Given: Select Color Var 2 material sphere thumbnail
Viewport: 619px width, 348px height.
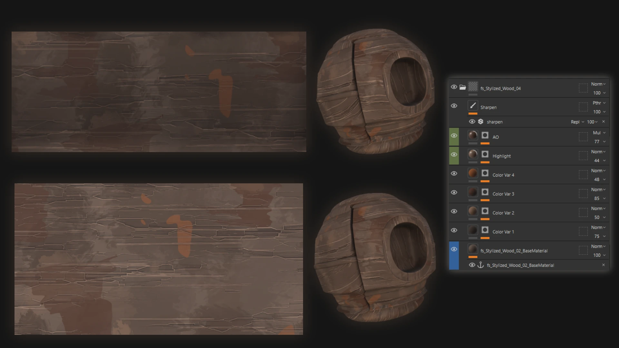Looking at the screenshot, I should click(x=473, y=211).
